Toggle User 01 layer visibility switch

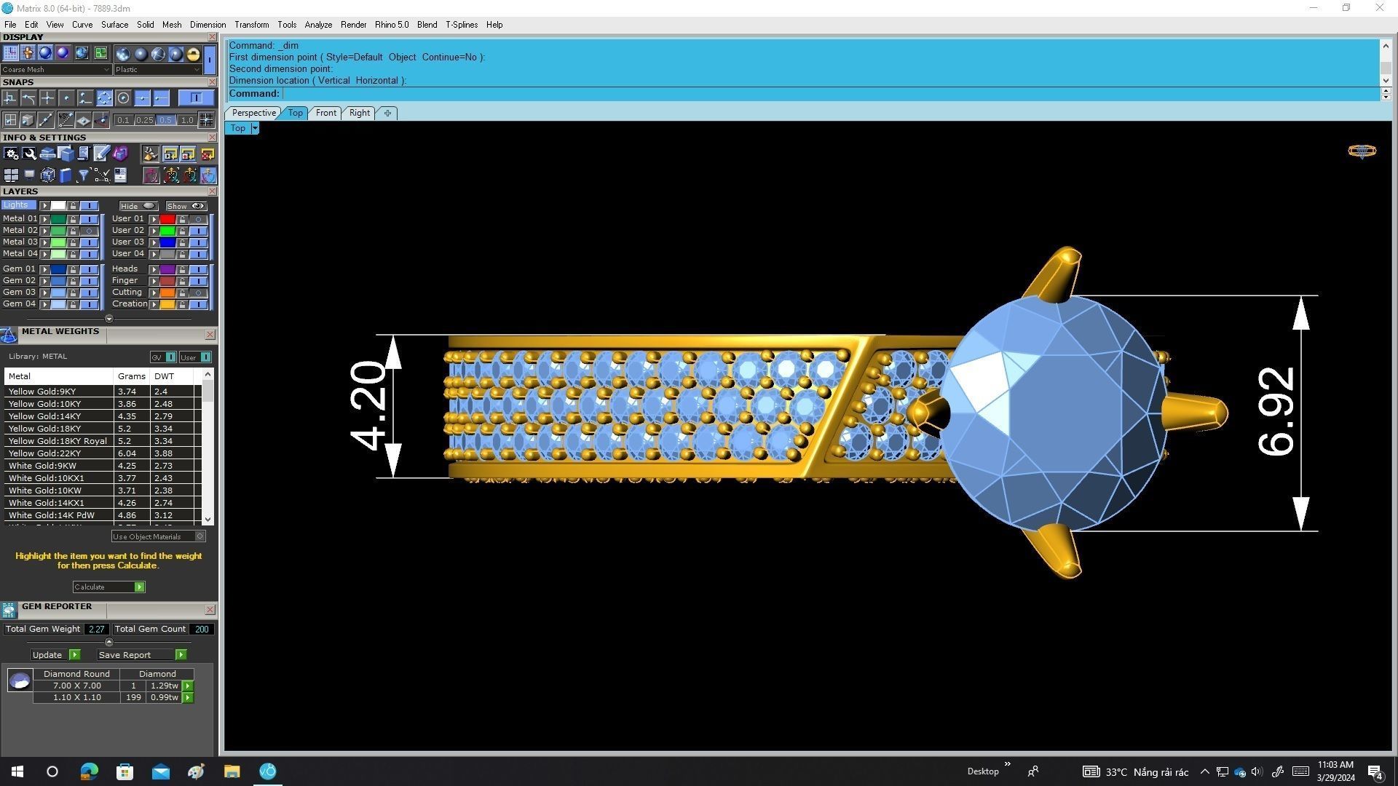tap(198, 219)
